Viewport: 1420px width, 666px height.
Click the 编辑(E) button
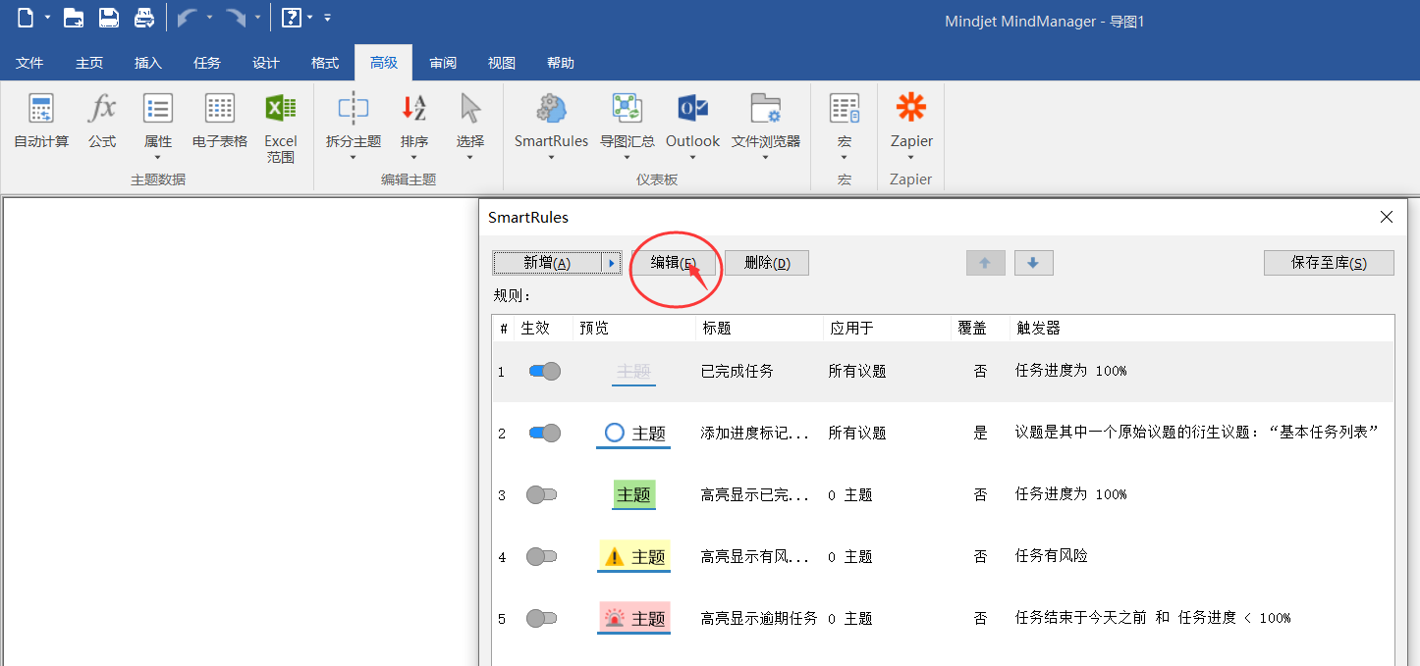point(675,262)
